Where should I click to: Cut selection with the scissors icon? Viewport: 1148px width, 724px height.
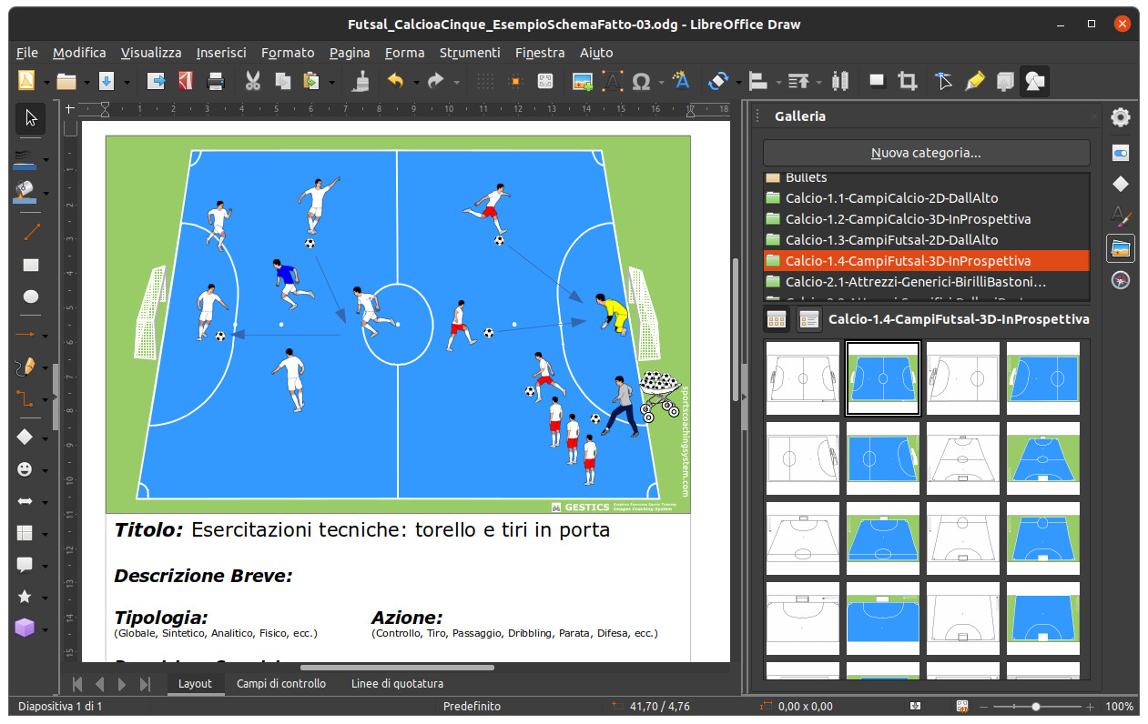click(x=252, y=82)
